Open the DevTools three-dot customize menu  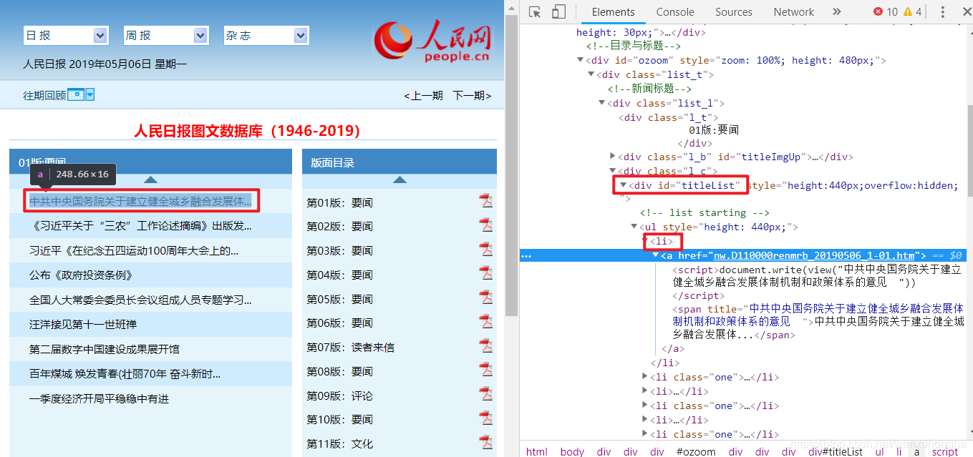(x=943, y=11)
